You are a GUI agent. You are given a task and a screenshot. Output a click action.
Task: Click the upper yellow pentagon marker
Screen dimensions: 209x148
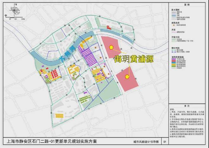[x=111, y=47]
